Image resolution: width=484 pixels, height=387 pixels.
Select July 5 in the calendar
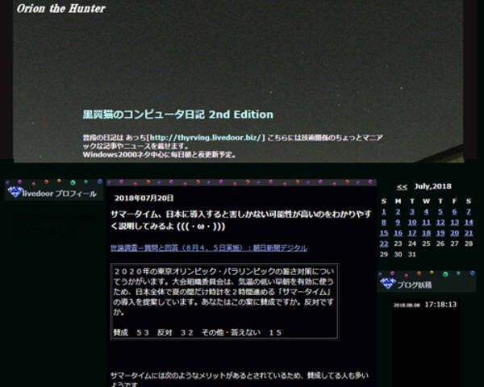(x=440, y=212)
